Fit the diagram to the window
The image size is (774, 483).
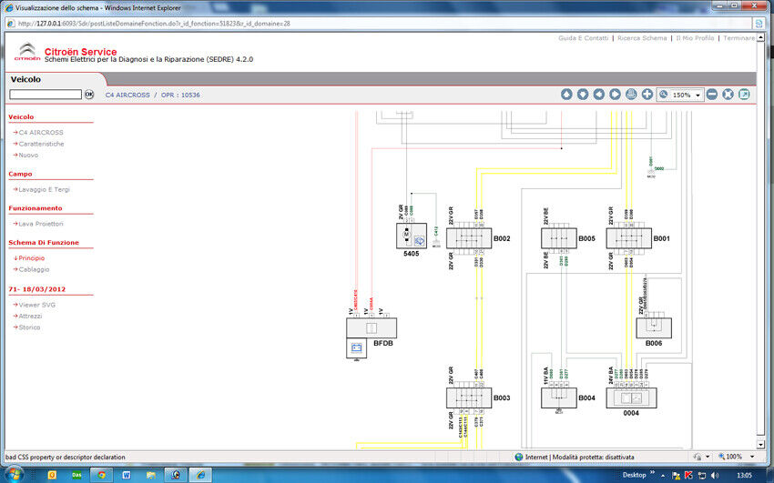(x=728, y=95)
